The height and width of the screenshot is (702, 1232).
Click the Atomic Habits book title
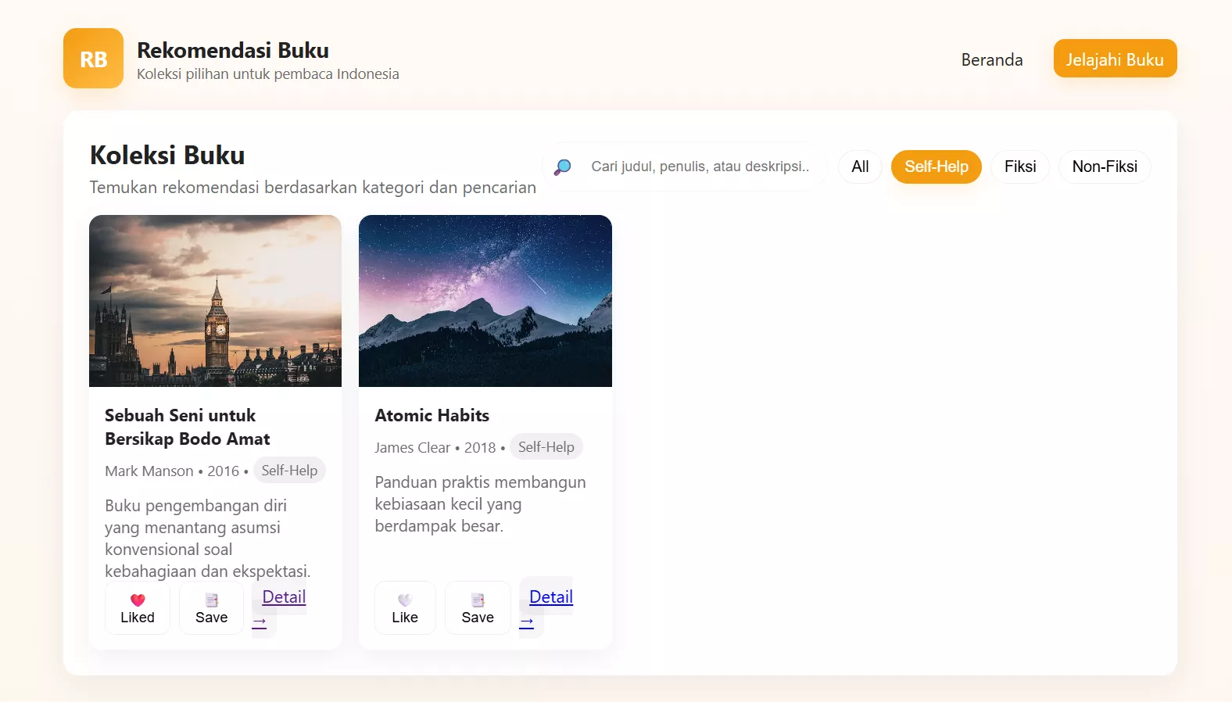click(x=432, y=415)
